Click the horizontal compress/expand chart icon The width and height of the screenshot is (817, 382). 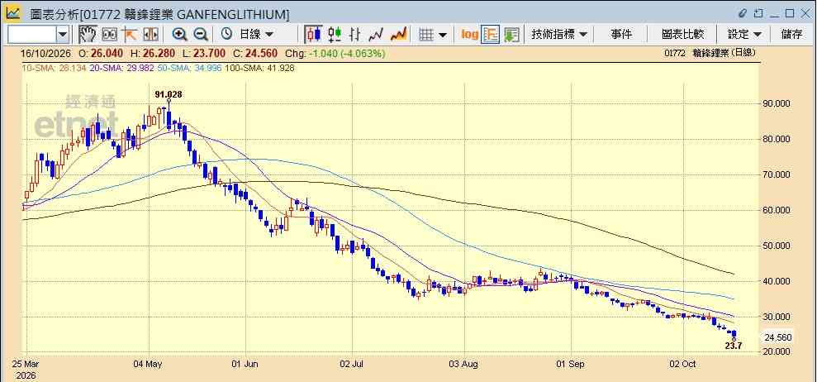(x=150, y=35)
